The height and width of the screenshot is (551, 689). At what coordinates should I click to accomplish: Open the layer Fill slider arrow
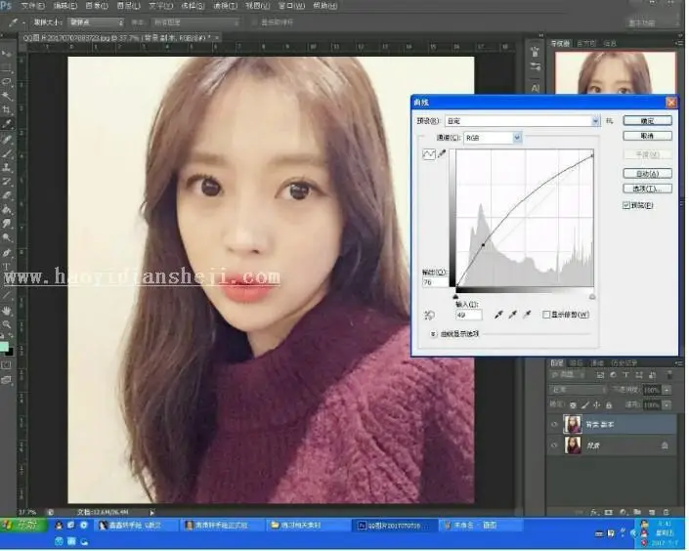click(x=667, y=404)
